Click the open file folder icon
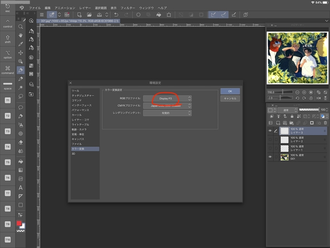The width and height of the screenshot is (330, 248). (x=89, y=15)
